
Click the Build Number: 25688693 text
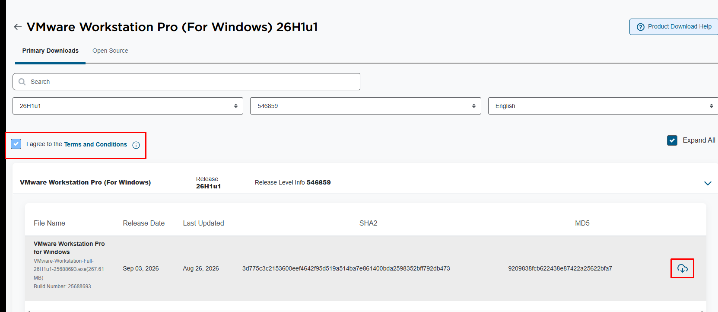click(x=62, y=287)
